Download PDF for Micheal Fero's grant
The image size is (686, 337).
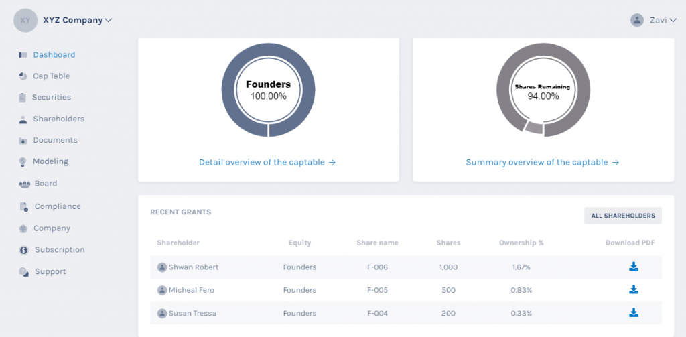click(x=633, y=289)
